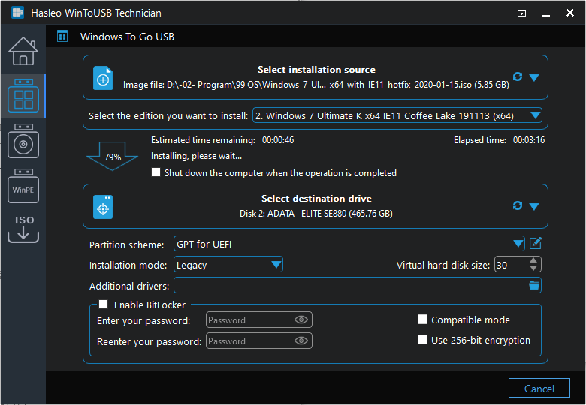Viewport: 586px width, 405px height.
Task: Refresh the destination drive list
Action: coord(518,205)
